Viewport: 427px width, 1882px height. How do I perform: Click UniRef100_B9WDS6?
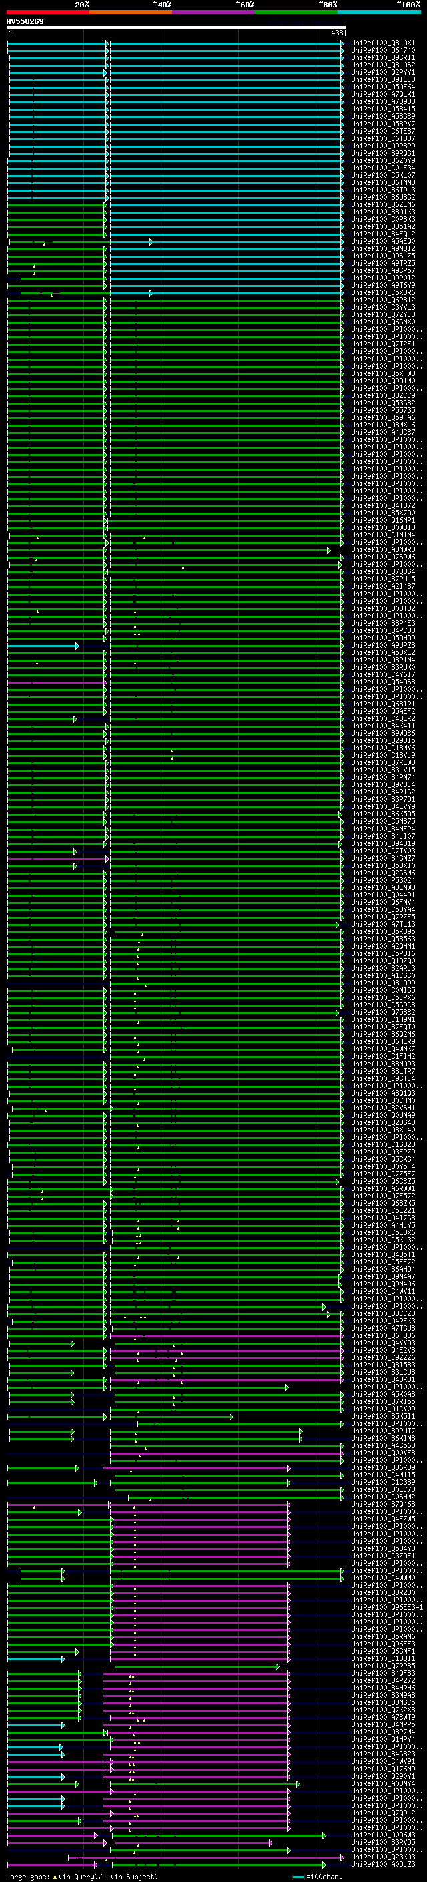[x=382, y=733]
